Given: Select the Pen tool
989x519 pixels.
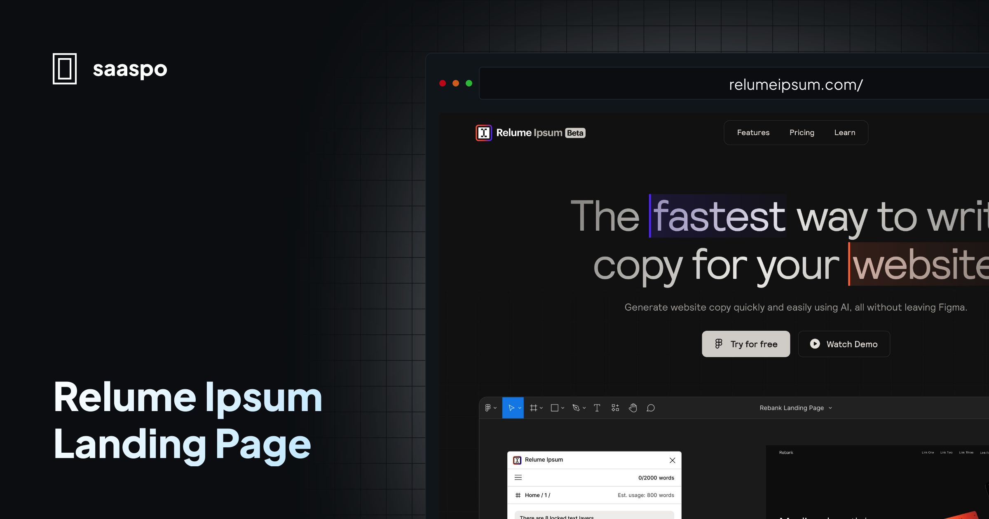Looking at the screenshot, I should (577, 408).
